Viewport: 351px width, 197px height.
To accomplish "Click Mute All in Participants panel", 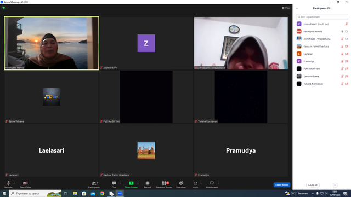I will [x=313, y=185].
